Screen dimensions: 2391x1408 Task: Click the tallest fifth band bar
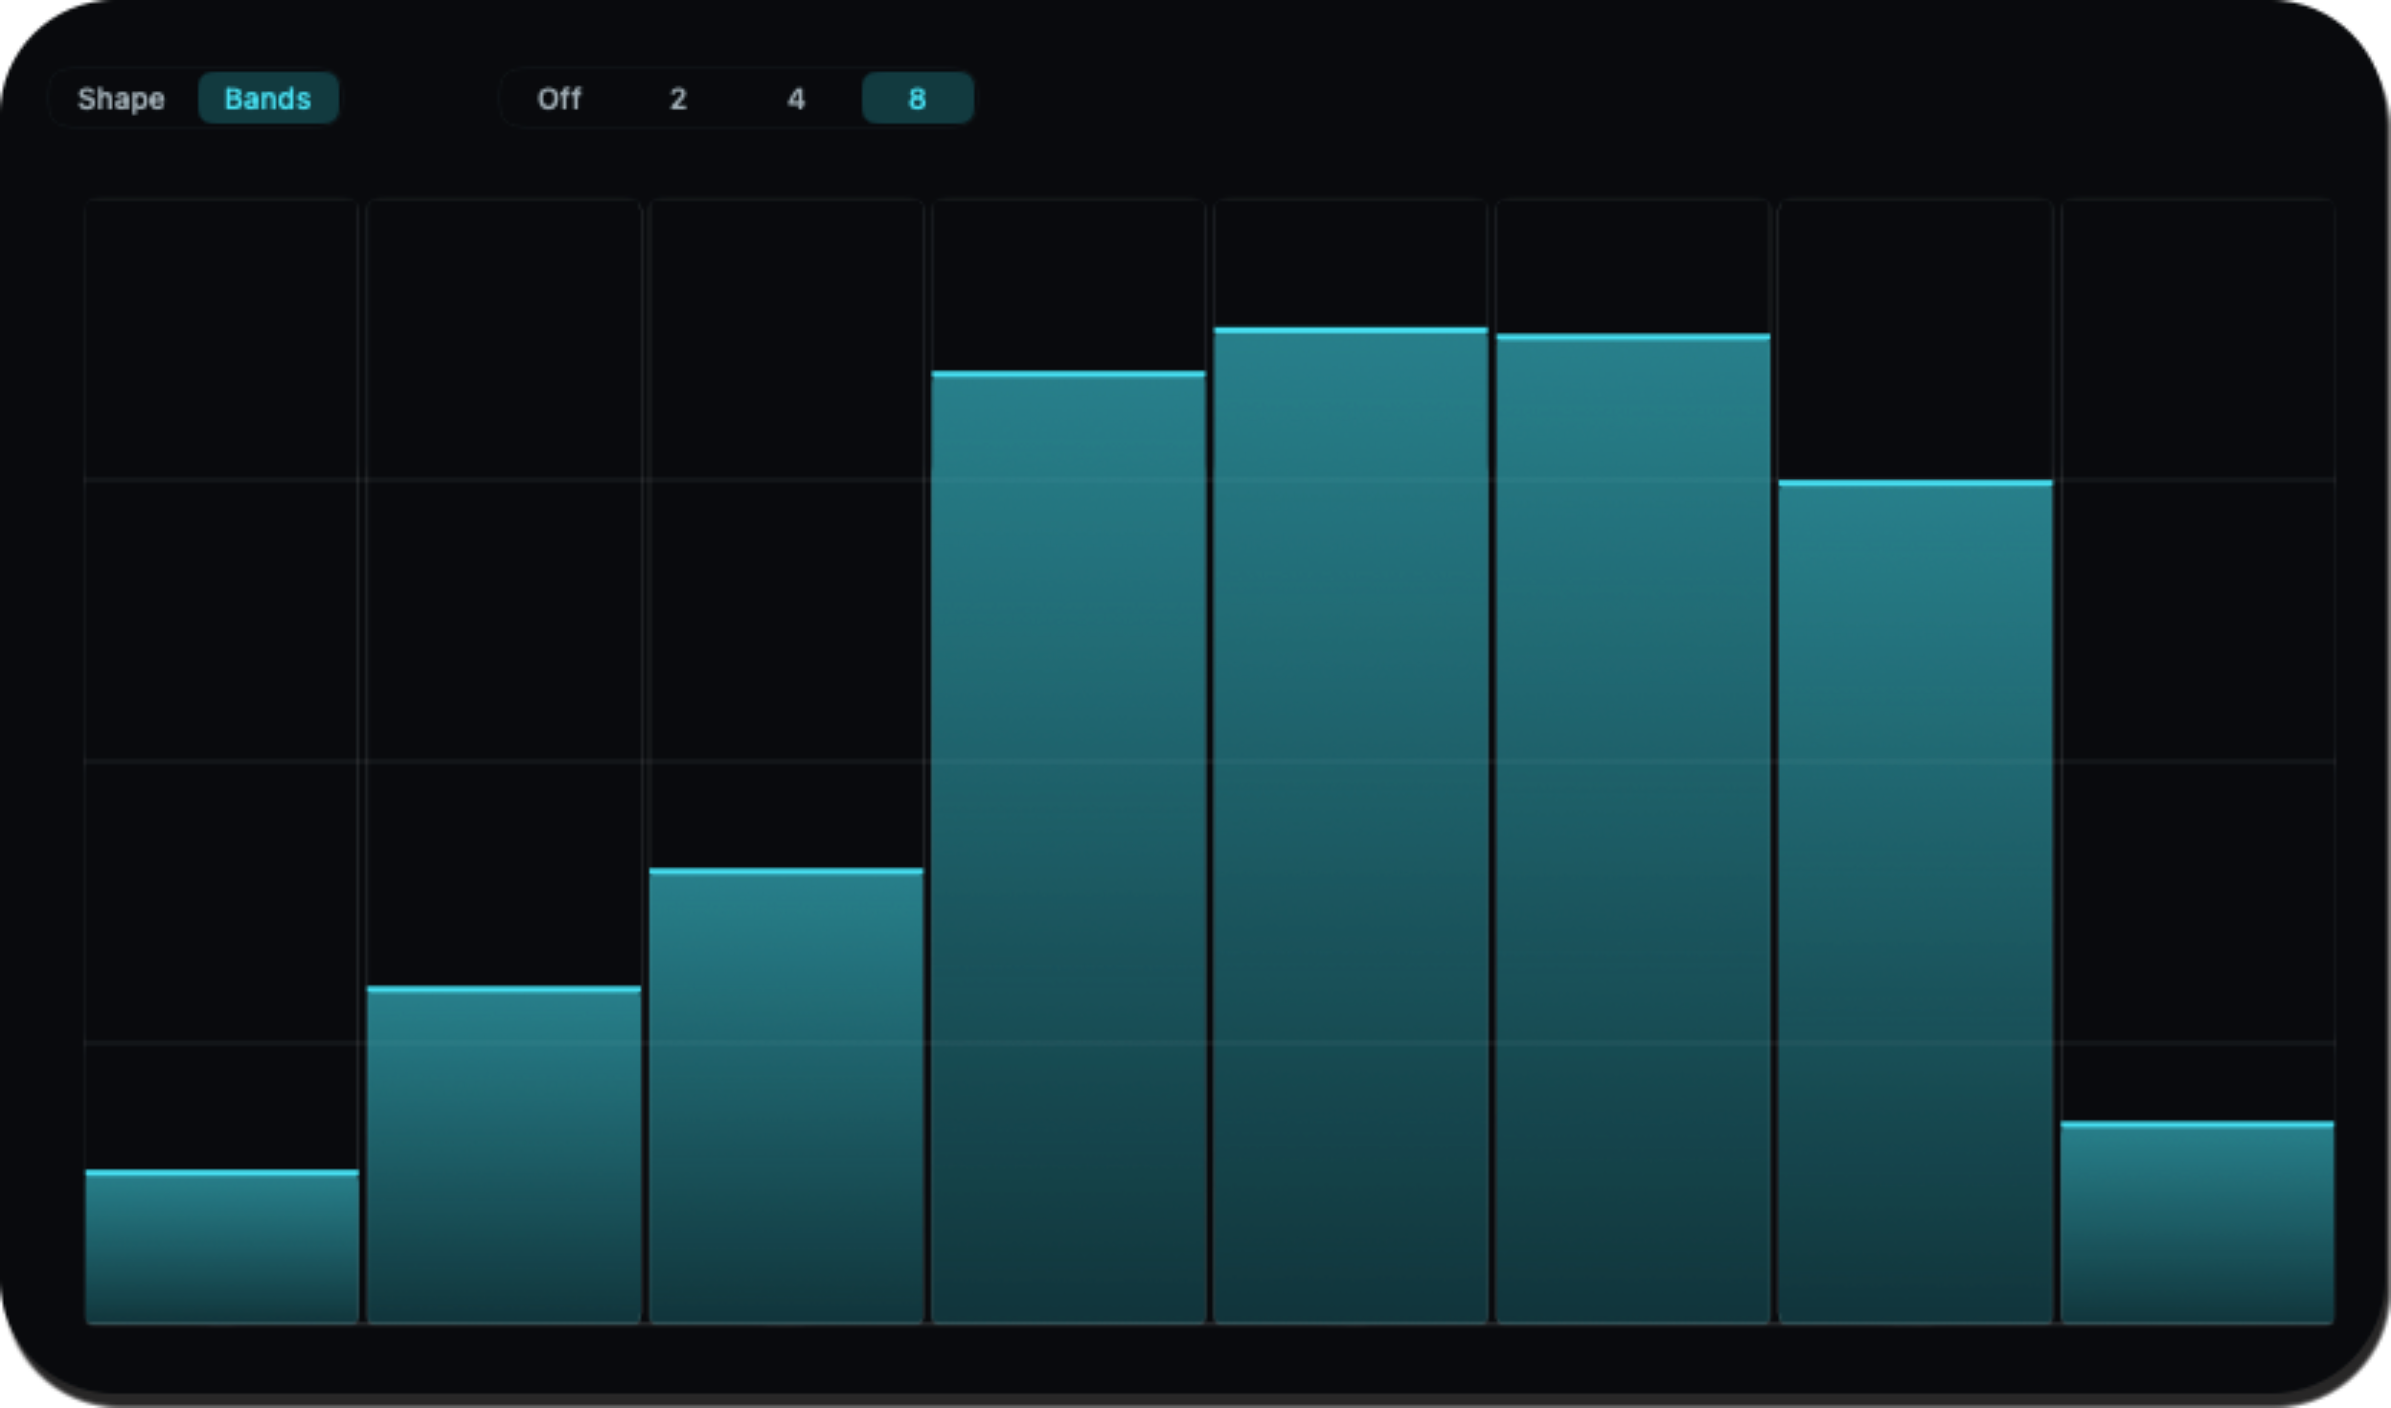[1351, 826]
